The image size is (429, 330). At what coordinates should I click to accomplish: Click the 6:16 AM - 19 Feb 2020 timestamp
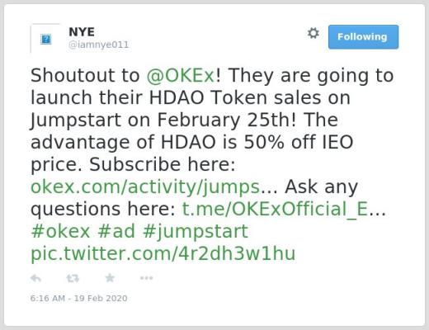pos(78,299)
